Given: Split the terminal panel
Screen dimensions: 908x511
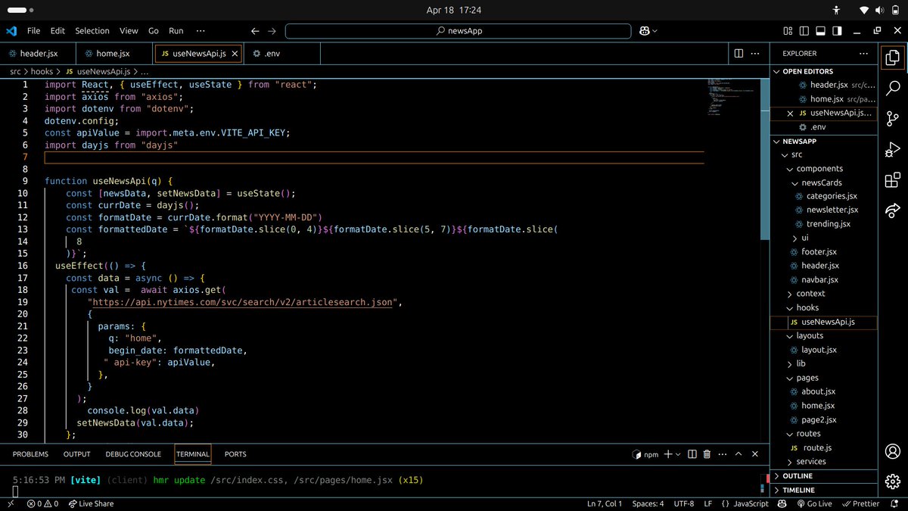Looking at the screenshot, I should click(692, 454).
